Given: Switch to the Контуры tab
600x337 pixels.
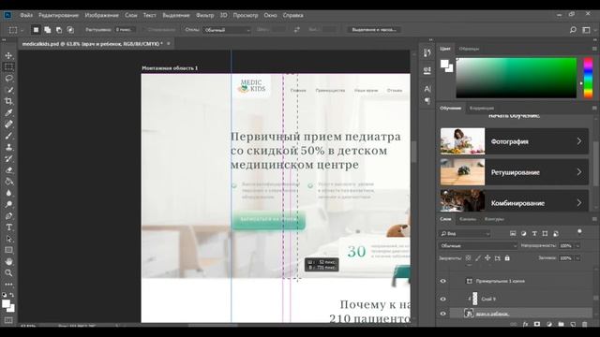Looking at the screenshot, I should (494, 219).
